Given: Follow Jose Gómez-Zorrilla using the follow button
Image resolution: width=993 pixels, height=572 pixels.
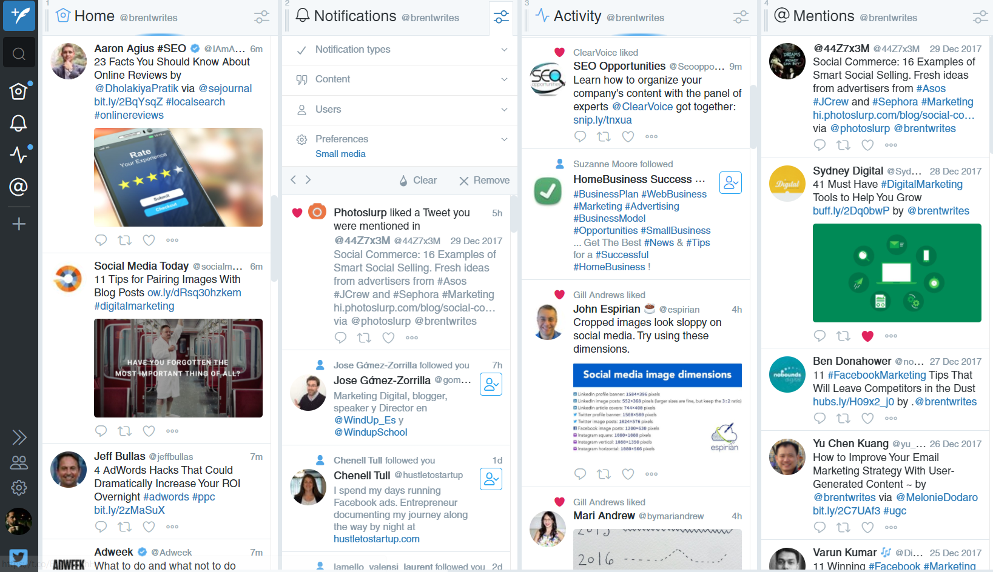Looking at the screenshot, I should click(491, 384).
